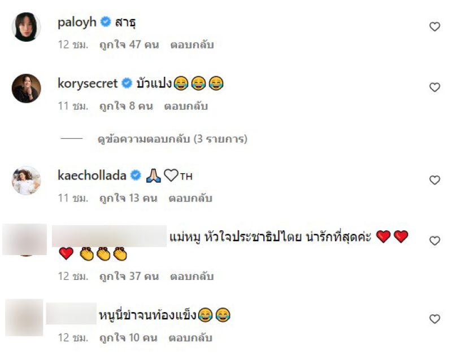Screen dimensions: 452x364
Task: Like the หนูนี่ขำจนท้องแข็ง comment
Action: tap(434, 319)
